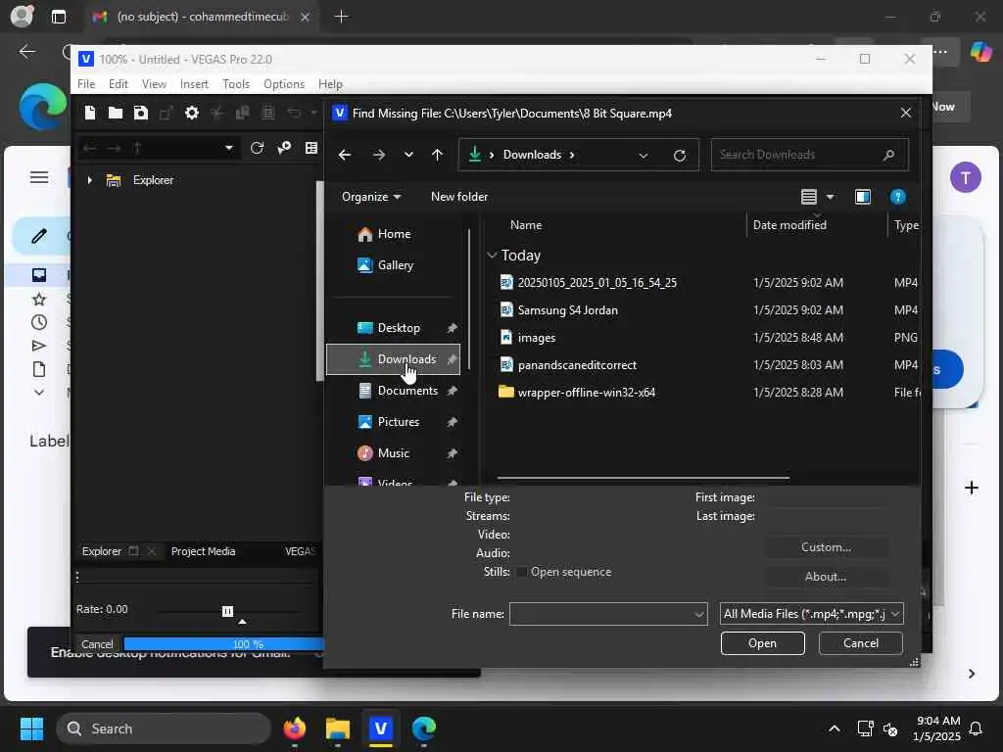Screen dimensions: 1003x752
Task: Switch to Project Media tab
Action: point(204,552)
